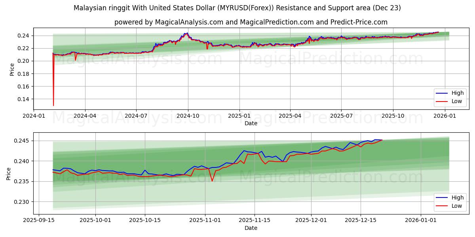Image resolution: width=475 pixels, height=237 pixels.
Task: Click the 0.245 tick label on bottom chart
Action: click(21, 140)
